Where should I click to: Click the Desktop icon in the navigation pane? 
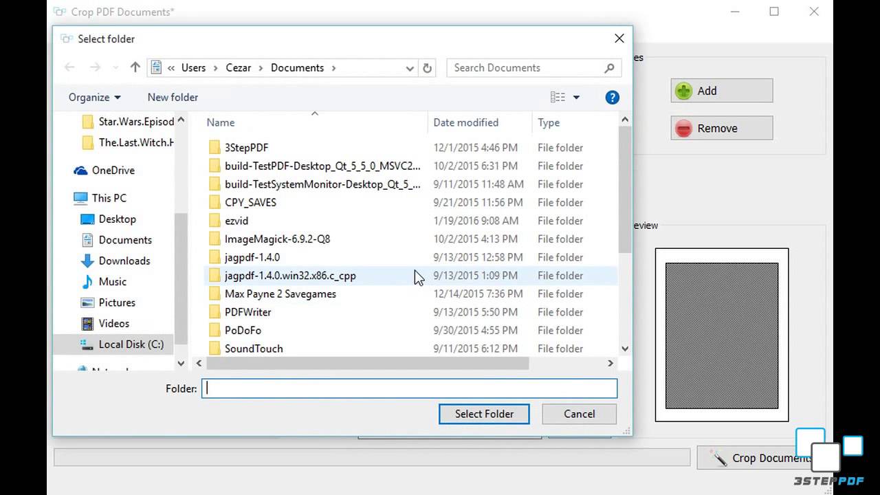point(87,219)
